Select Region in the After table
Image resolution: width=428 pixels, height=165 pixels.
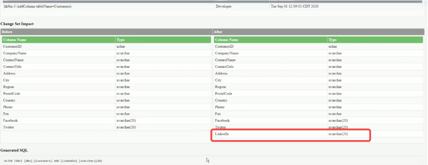(x=221, y=87)
